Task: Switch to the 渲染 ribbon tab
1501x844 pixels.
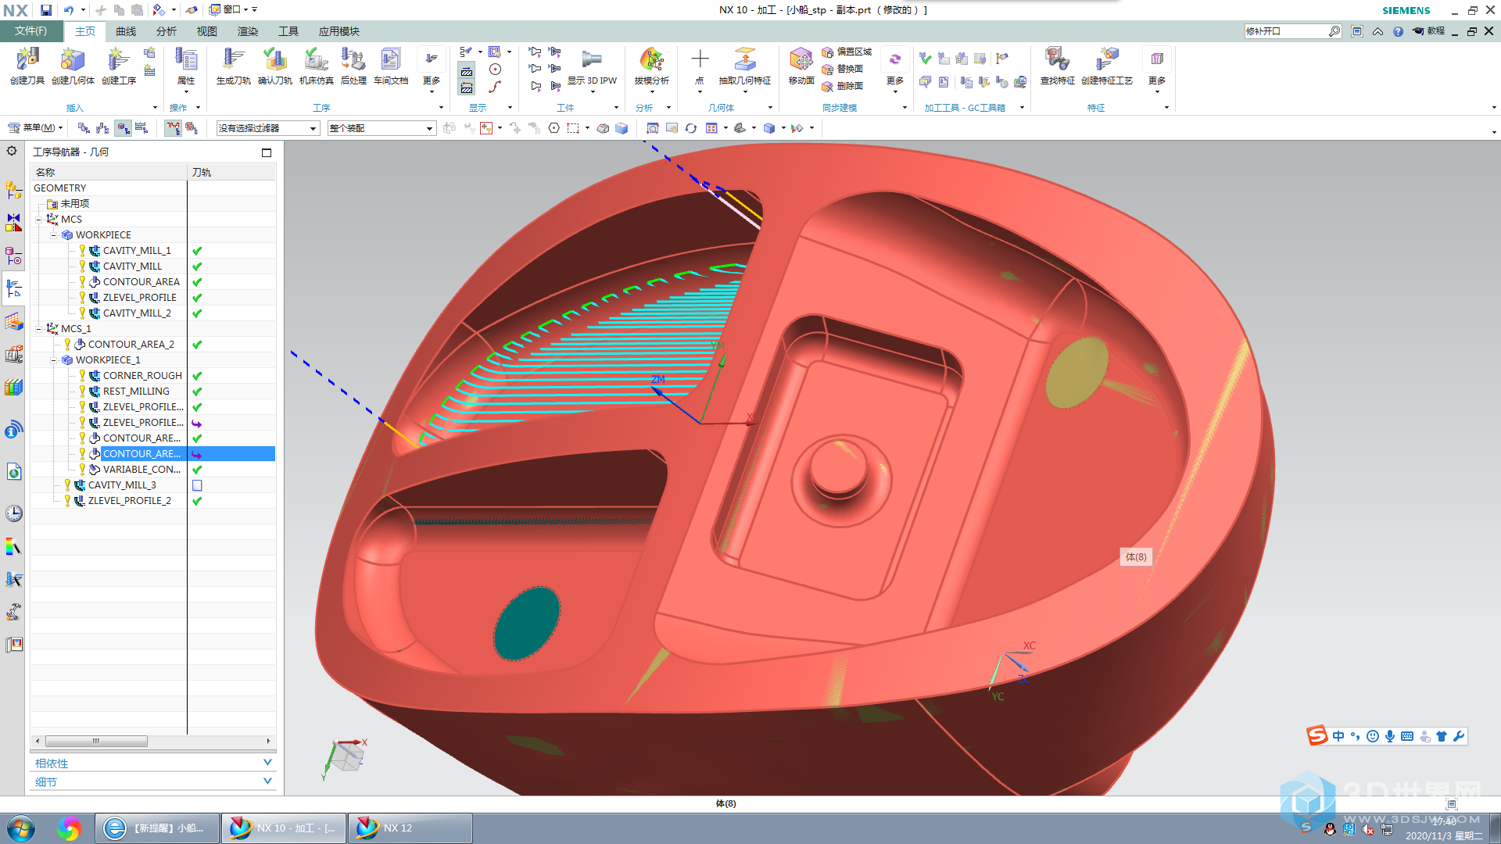Action: 248,31
